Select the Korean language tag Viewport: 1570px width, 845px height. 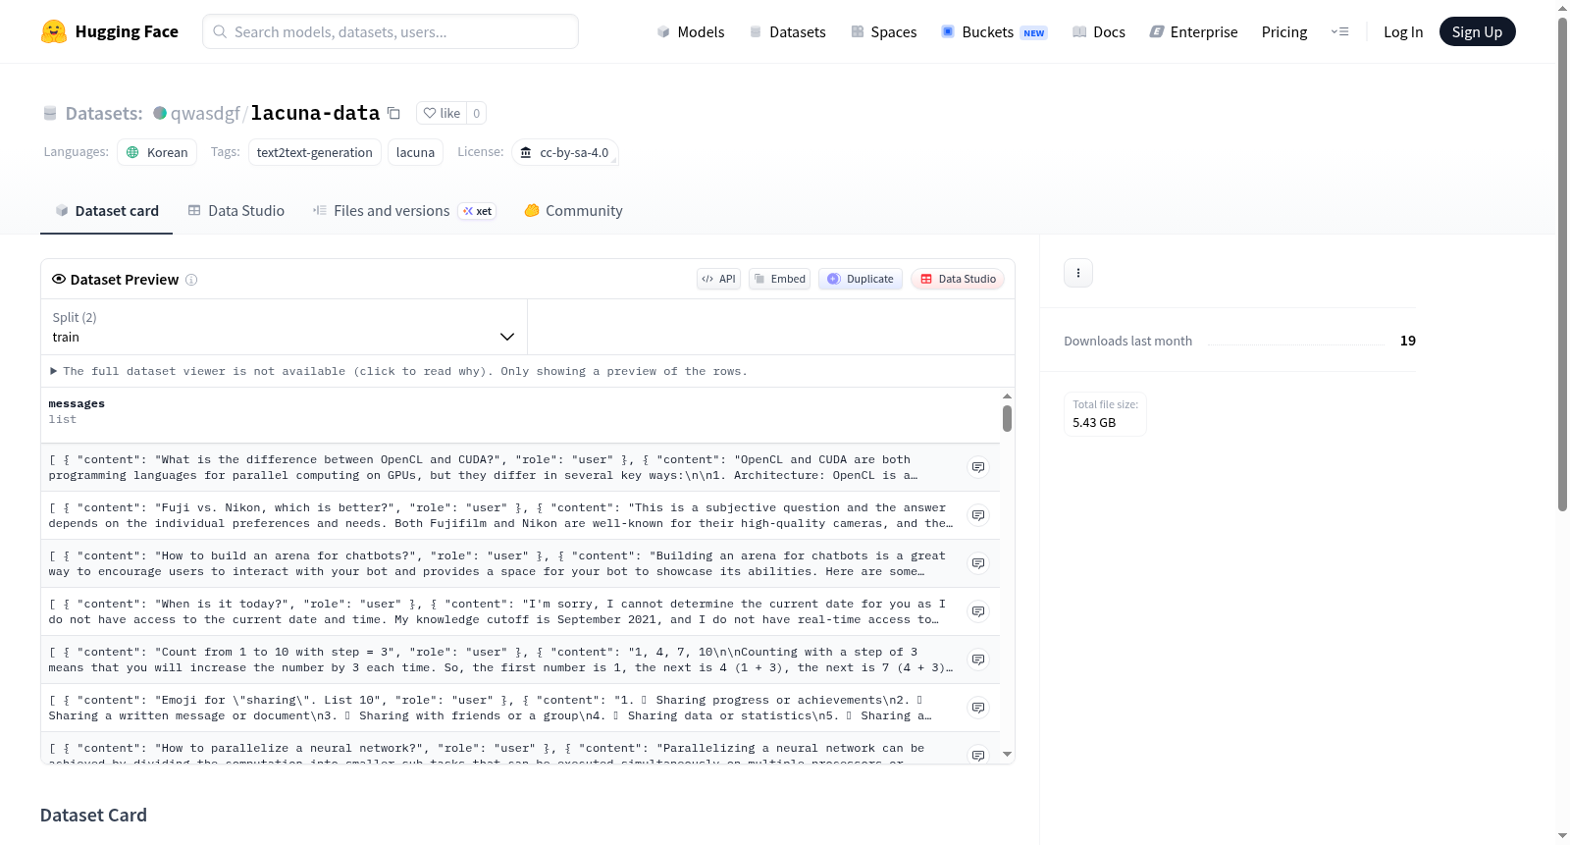pyautogui.click(x=157, y=152)
